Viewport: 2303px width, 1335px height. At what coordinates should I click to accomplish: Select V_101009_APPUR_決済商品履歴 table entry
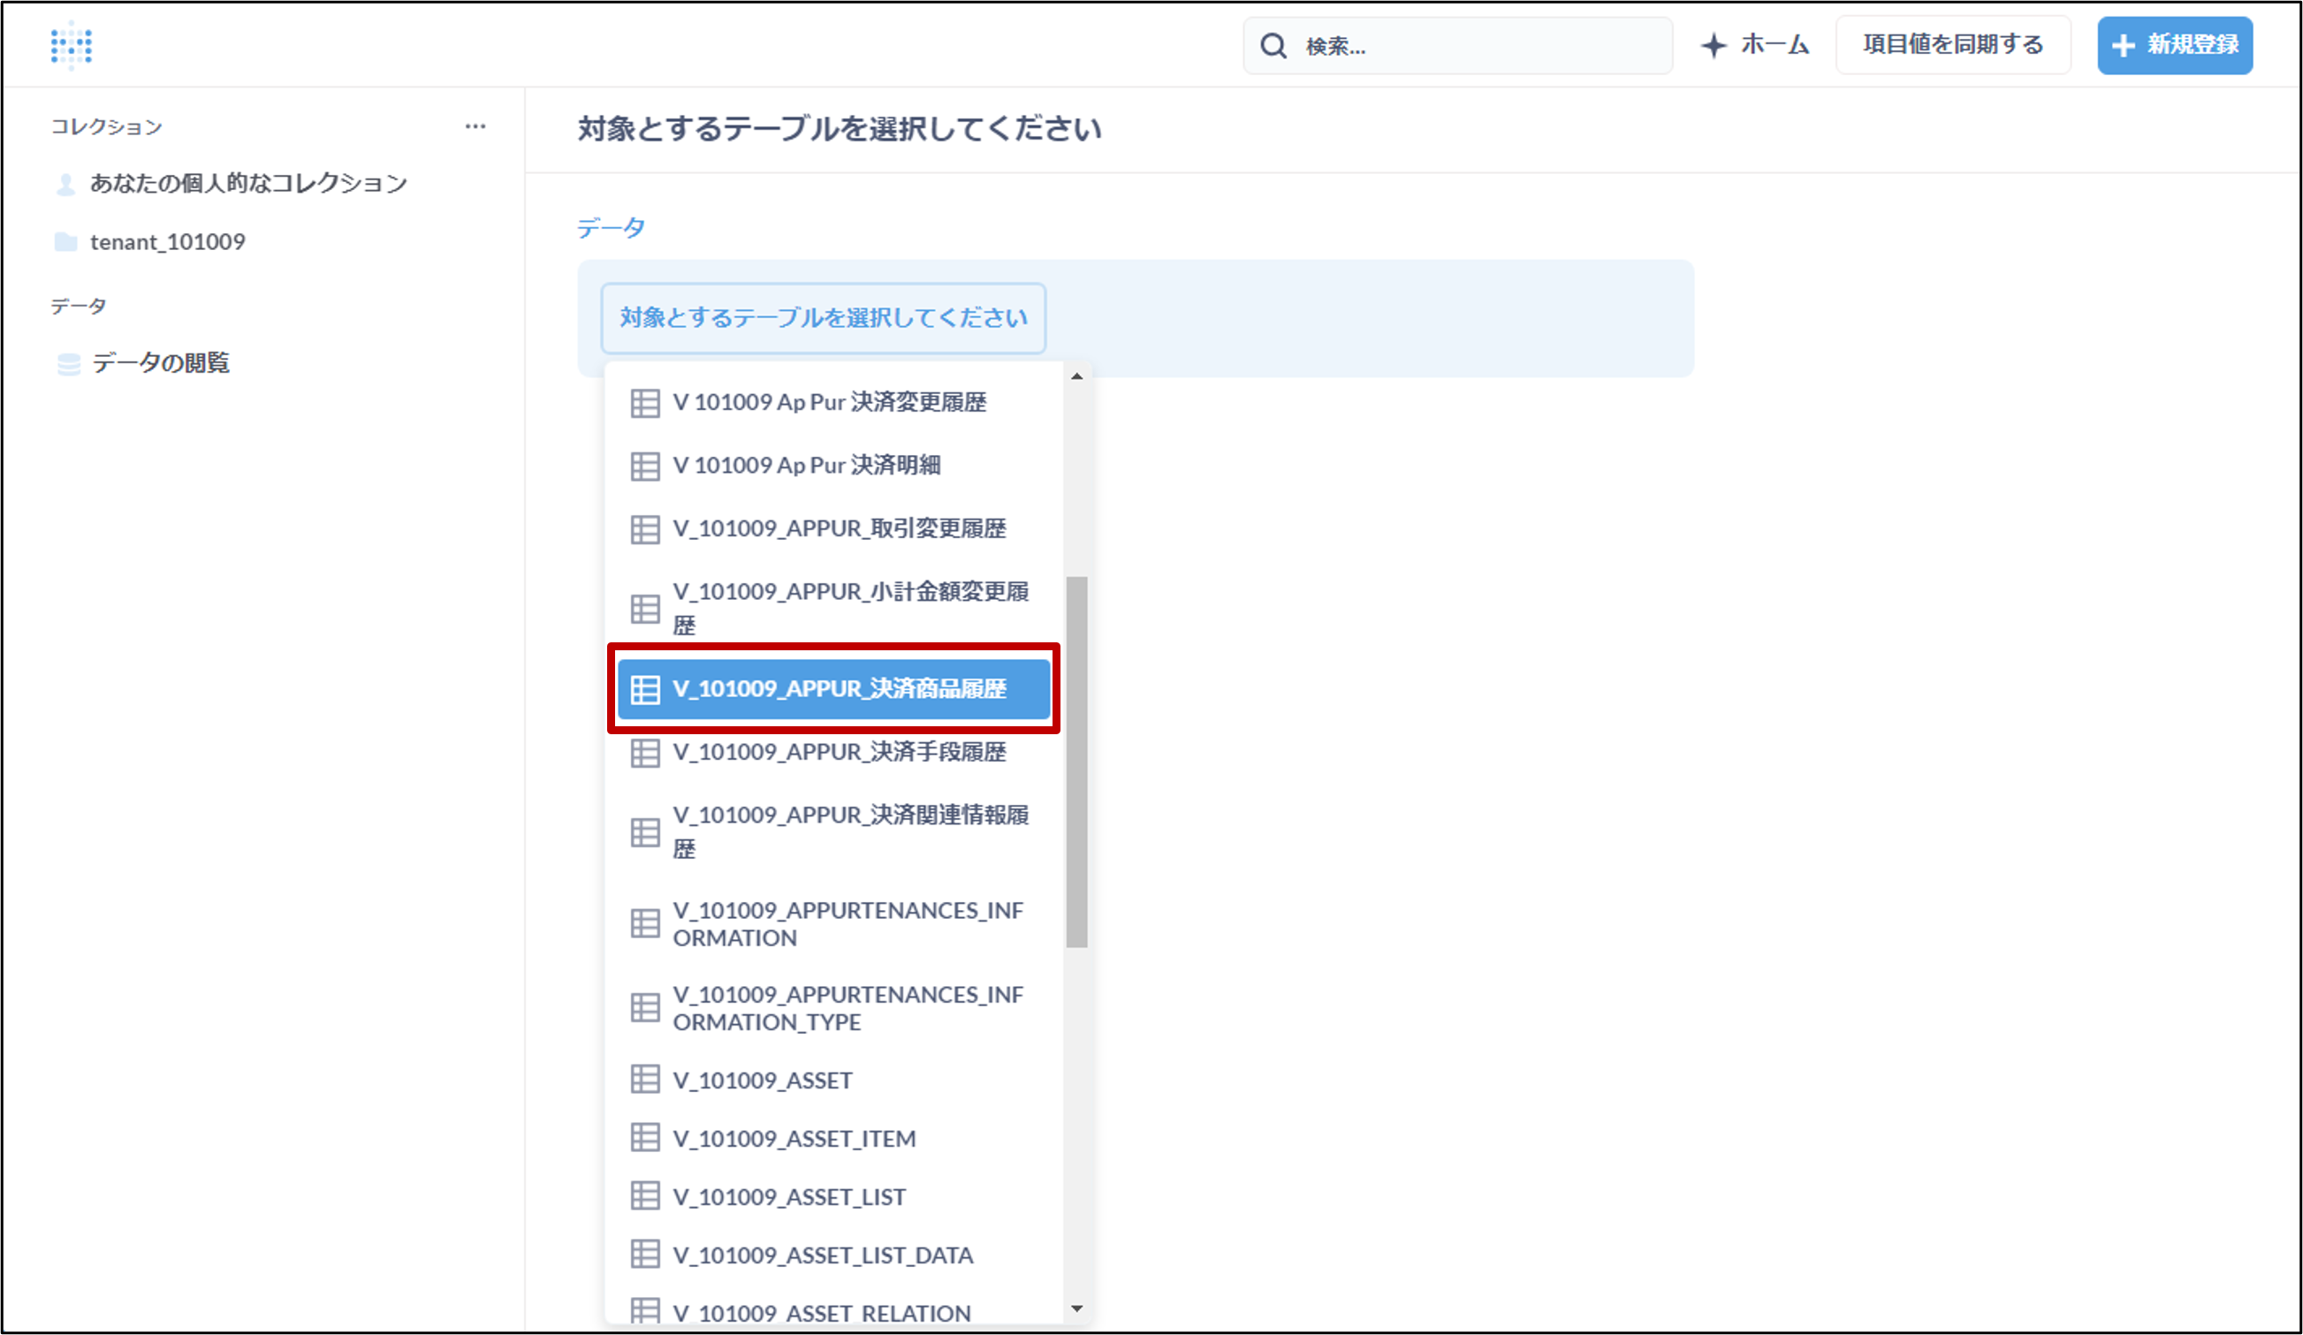click(833, 689)
